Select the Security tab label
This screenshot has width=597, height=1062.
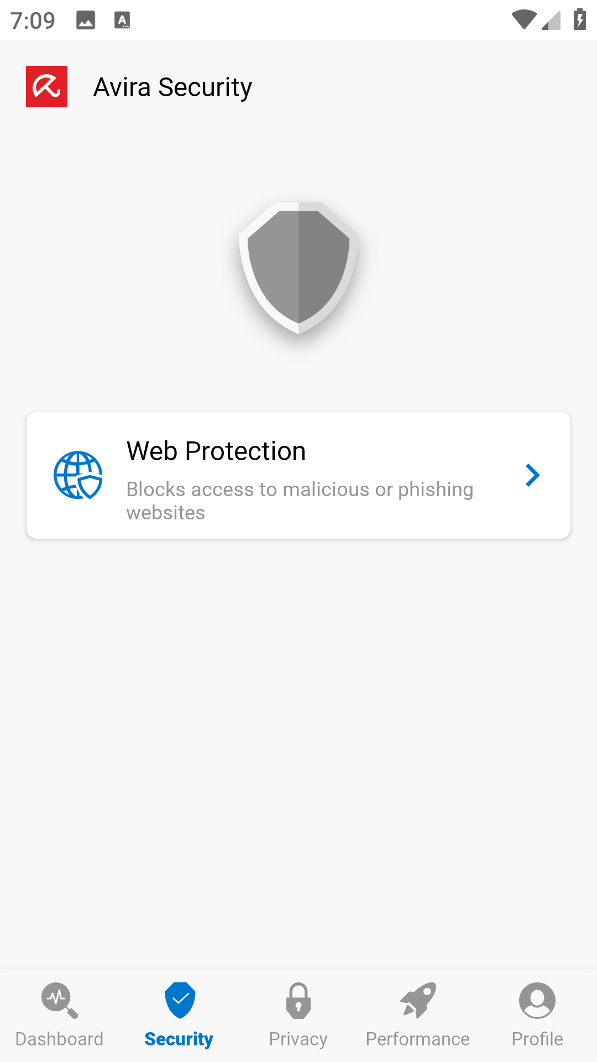(x=179, y=1039)
